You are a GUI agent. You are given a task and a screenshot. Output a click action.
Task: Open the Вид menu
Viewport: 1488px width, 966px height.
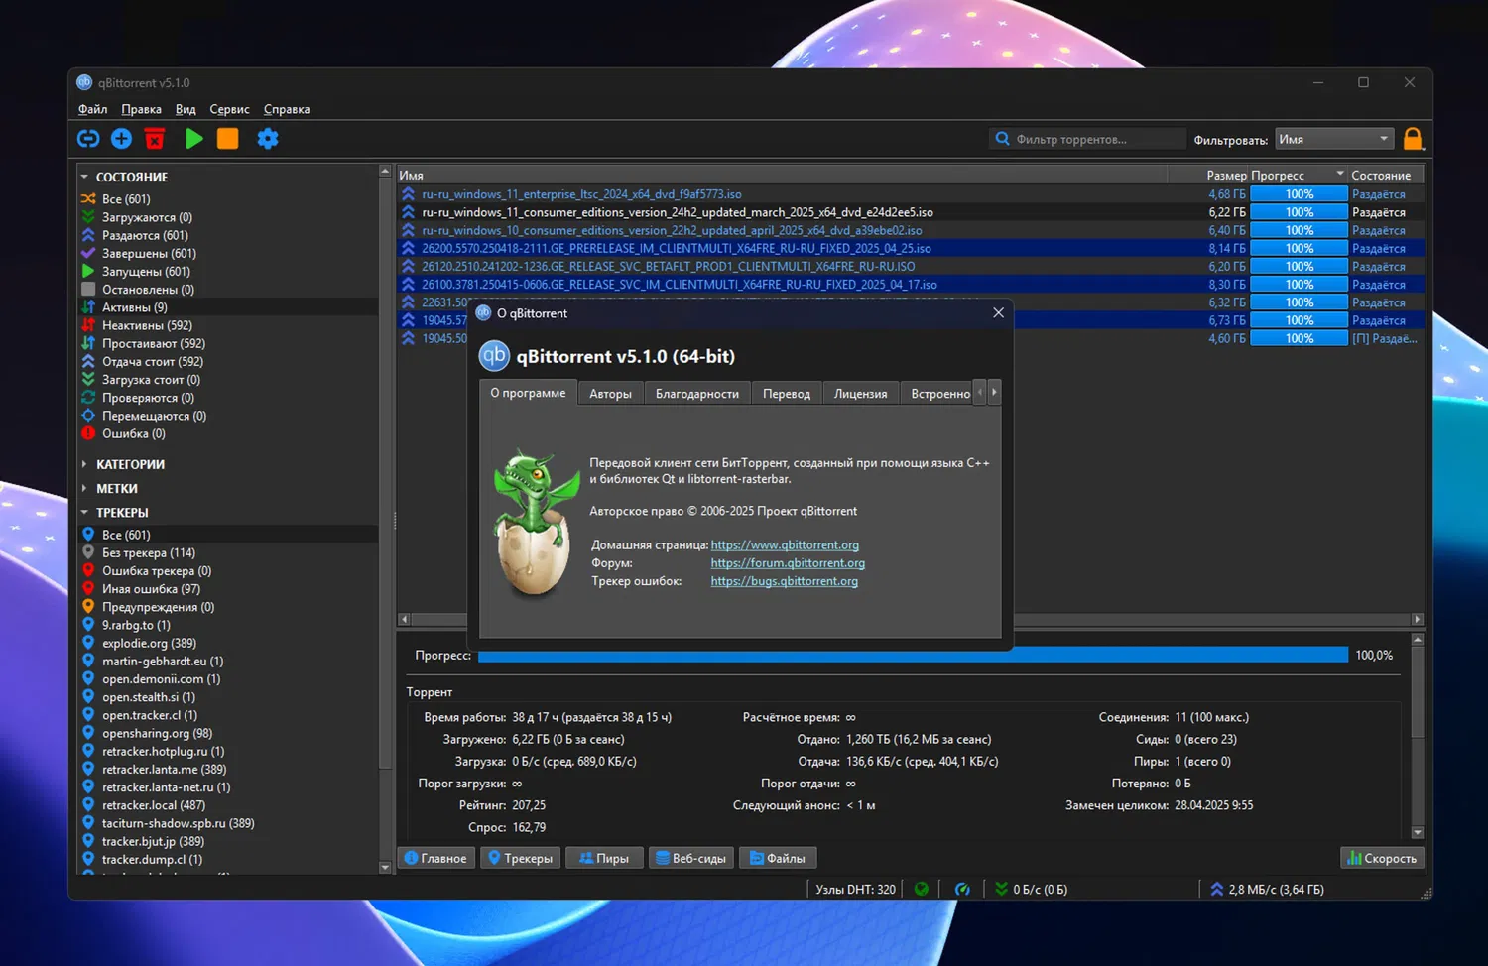(186, 109)
